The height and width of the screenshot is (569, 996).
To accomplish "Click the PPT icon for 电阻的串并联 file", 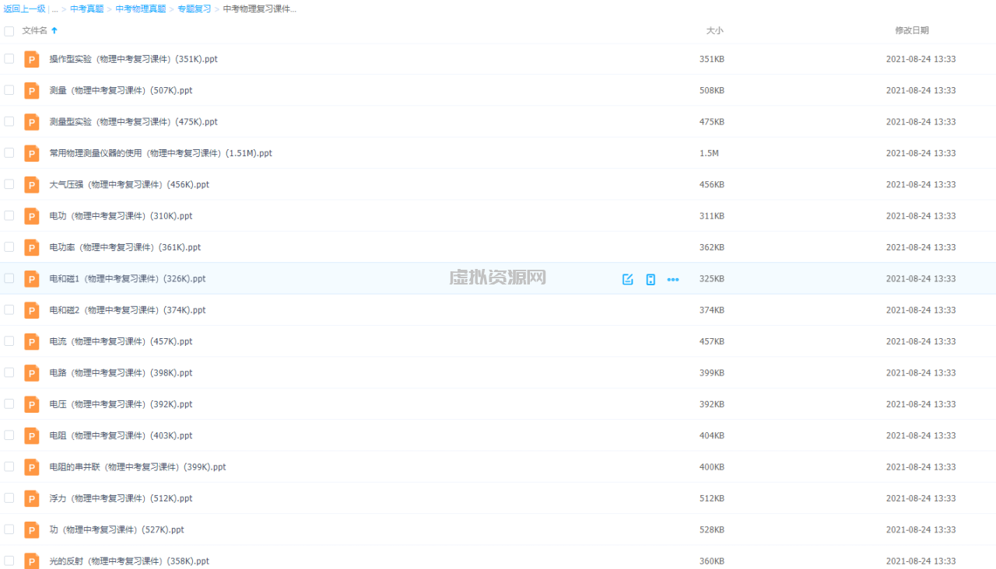I will click(32, 467).
